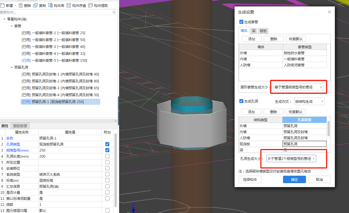Image resolution: width=349 pixels, height=213 pixels.
Task: Open the 孔洞生成大小 dropdown
Action: (291, 158)
